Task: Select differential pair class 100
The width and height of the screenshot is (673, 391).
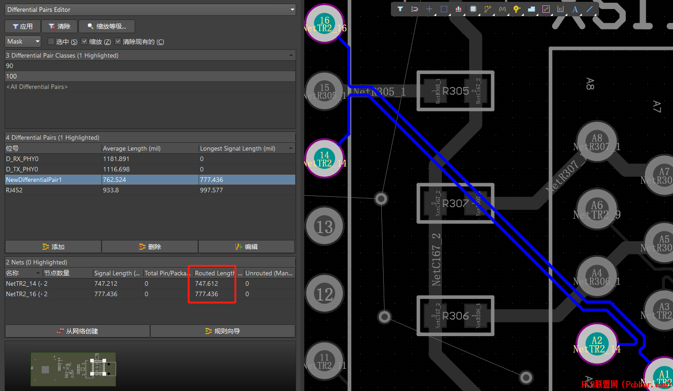Action: (150, 76)
